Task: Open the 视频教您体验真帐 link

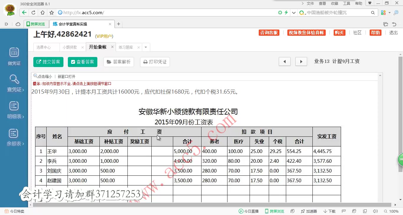Action: pyautogui.click(x=307, y=33)
